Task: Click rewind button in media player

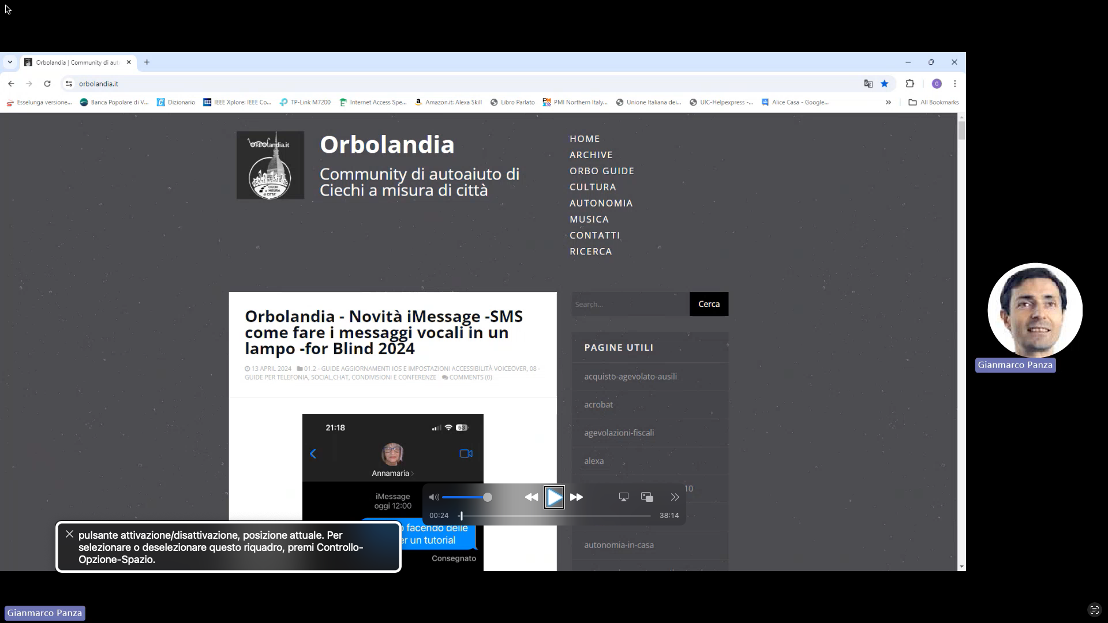Action: coord(531,497)
